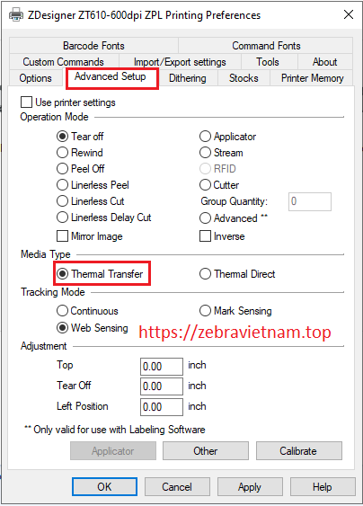The width and height of the screenshot is (363, 506).
Task: Choose Continuous tracking mode
Action: point(87,311)
